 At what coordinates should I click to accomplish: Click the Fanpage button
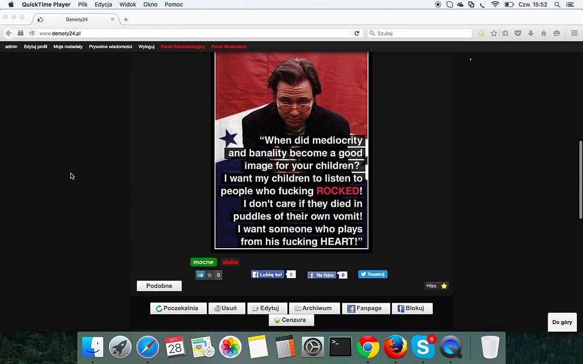tap(366, 308)
